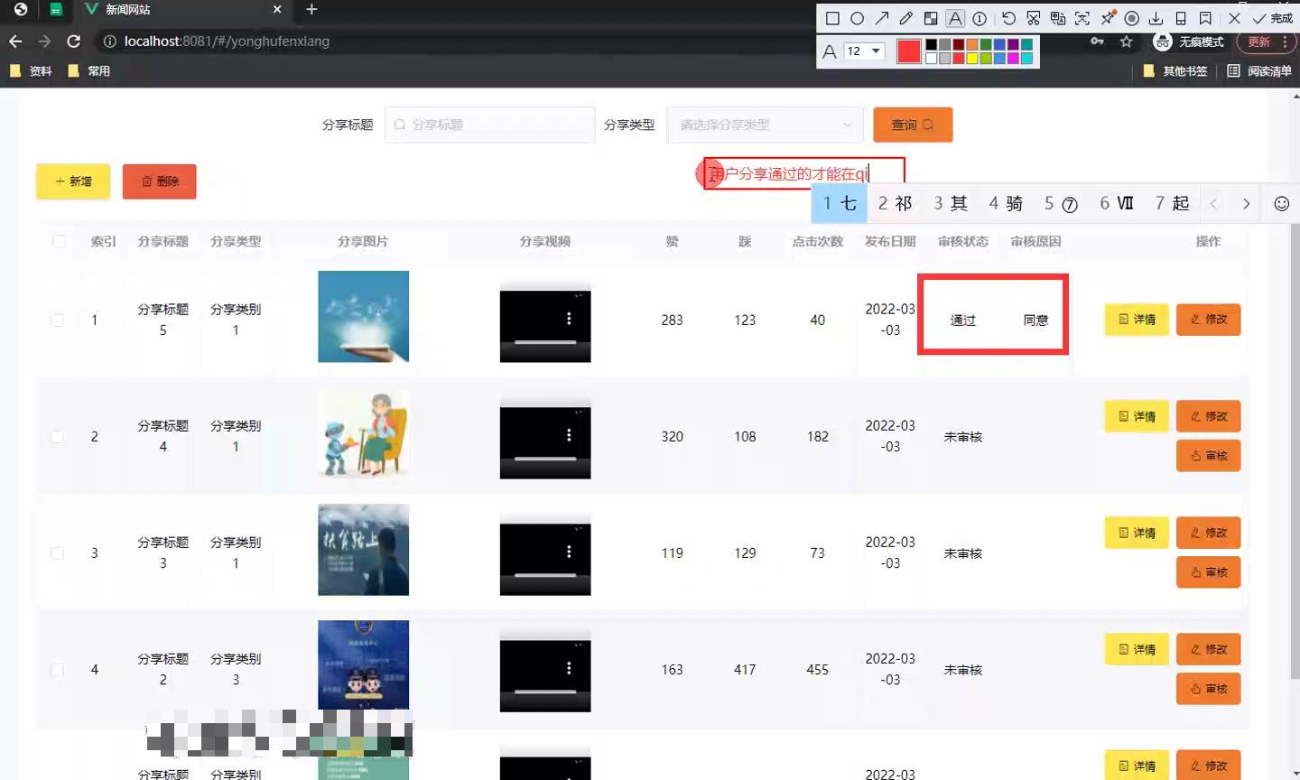
Task: Reload the page with the refresh icon
Action: pos(74,42)
